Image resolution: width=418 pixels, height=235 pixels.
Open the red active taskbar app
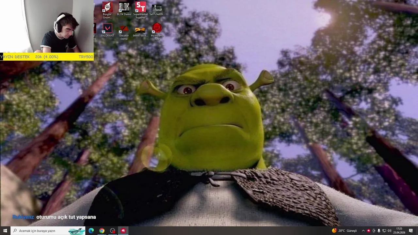tap(123, 231)
